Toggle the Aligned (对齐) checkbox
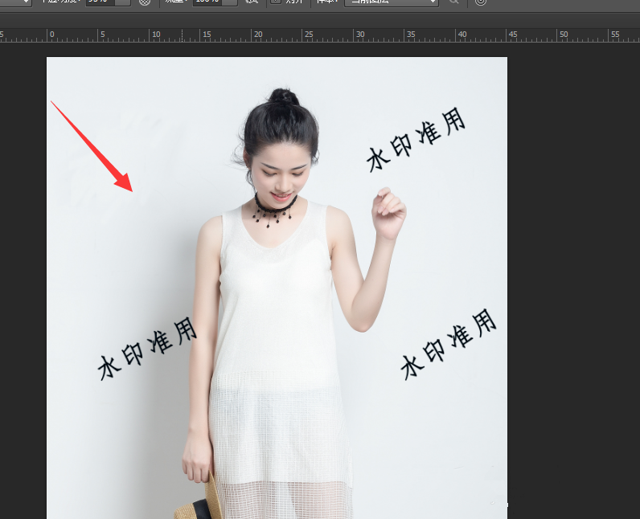The width and height of the screenshot is (640, 519). click(x=276, y=2)
